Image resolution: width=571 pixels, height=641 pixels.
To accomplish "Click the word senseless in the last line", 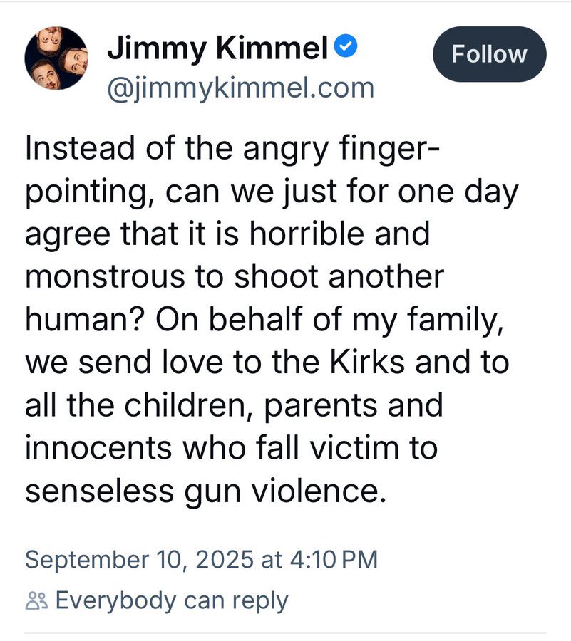I will pyautogui.click(x=99, y=491).
